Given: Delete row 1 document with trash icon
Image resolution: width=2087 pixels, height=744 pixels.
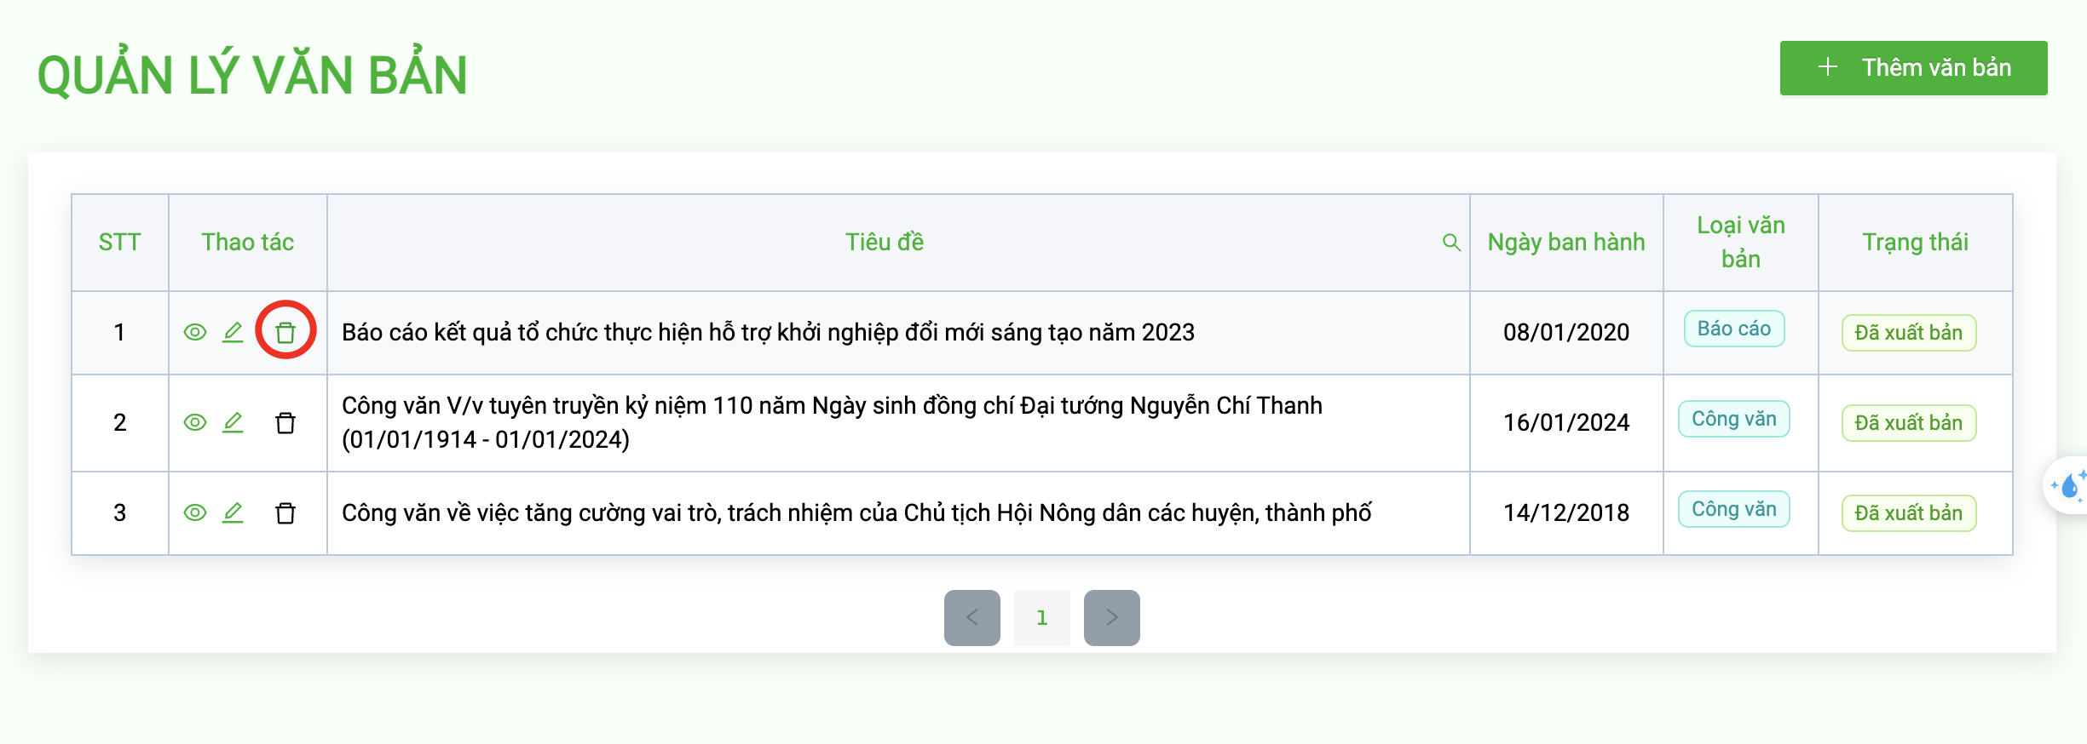Looking at the screenshot, I should [285, 332].
